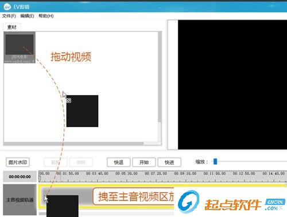Click timeline ruler at 00:03:40.00

pyautogui.click(x=97, y=173)
